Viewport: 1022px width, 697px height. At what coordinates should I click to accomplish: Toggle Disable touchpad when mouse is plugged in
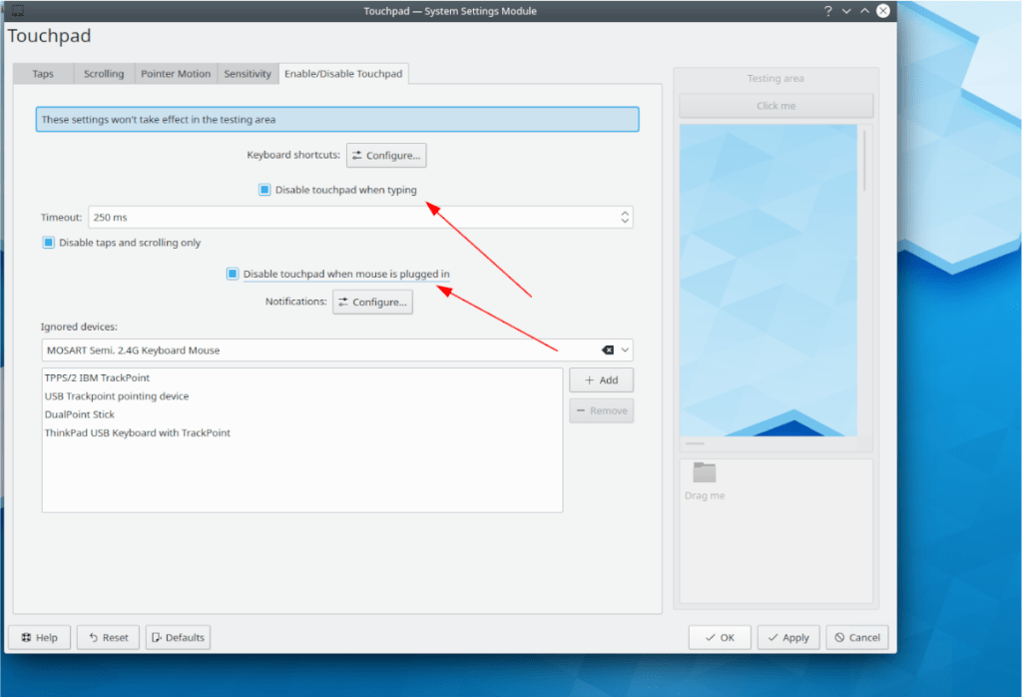click(x=233, y=274)
